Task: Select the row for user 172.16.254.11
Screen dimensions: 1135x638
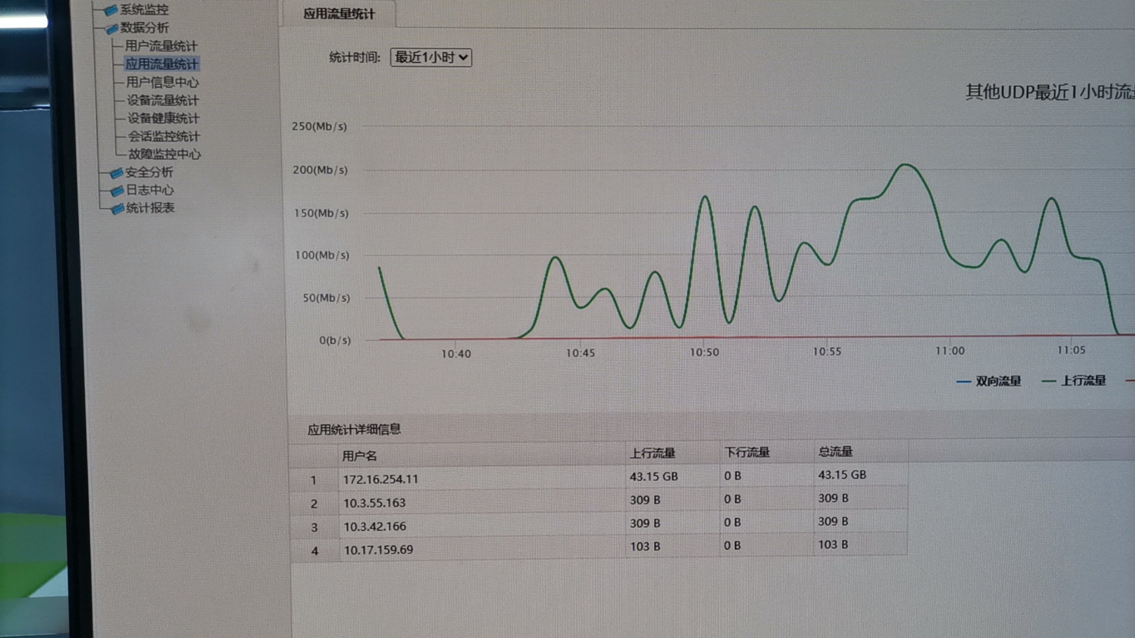Action: (x=380, y=479)
